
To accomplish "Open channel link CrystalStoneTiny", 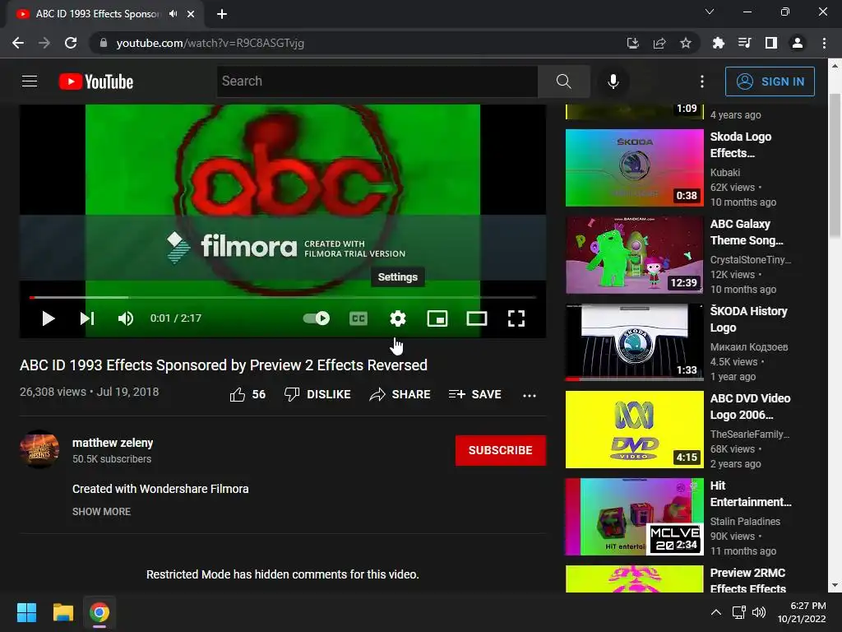I will coord(750,260).
